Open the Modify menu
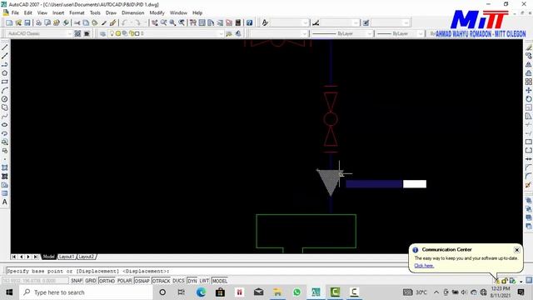The width and height of the screenshot is (533, 300). pos(157,13)
